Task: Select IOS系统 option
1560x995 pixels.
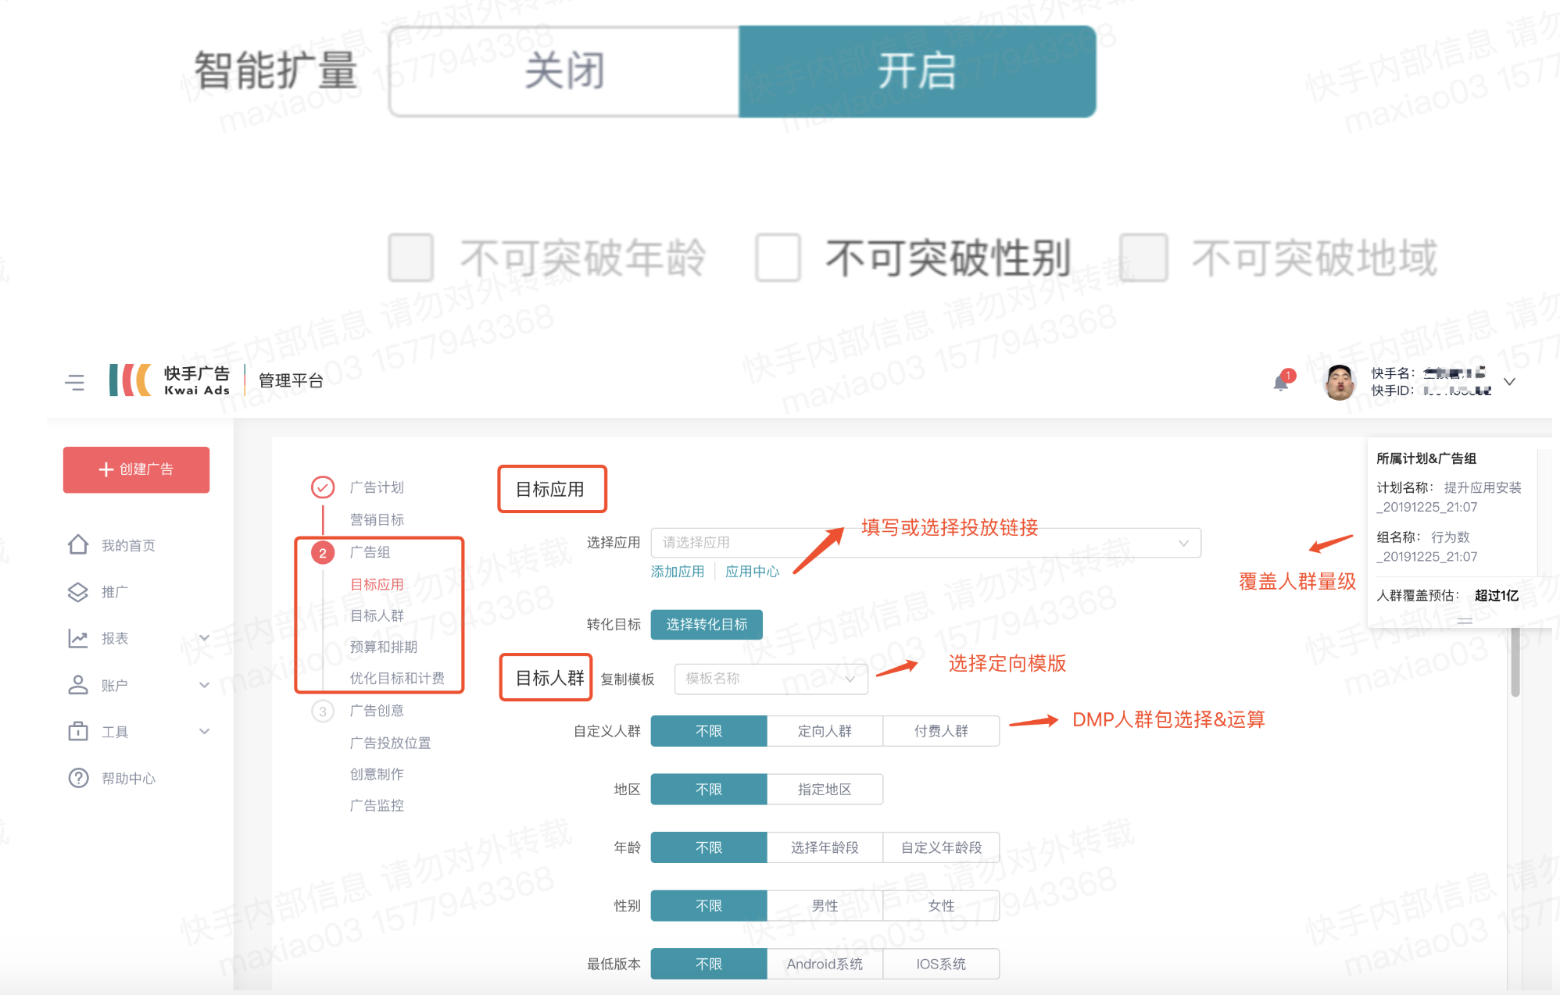Action: (x=941, y=964)
